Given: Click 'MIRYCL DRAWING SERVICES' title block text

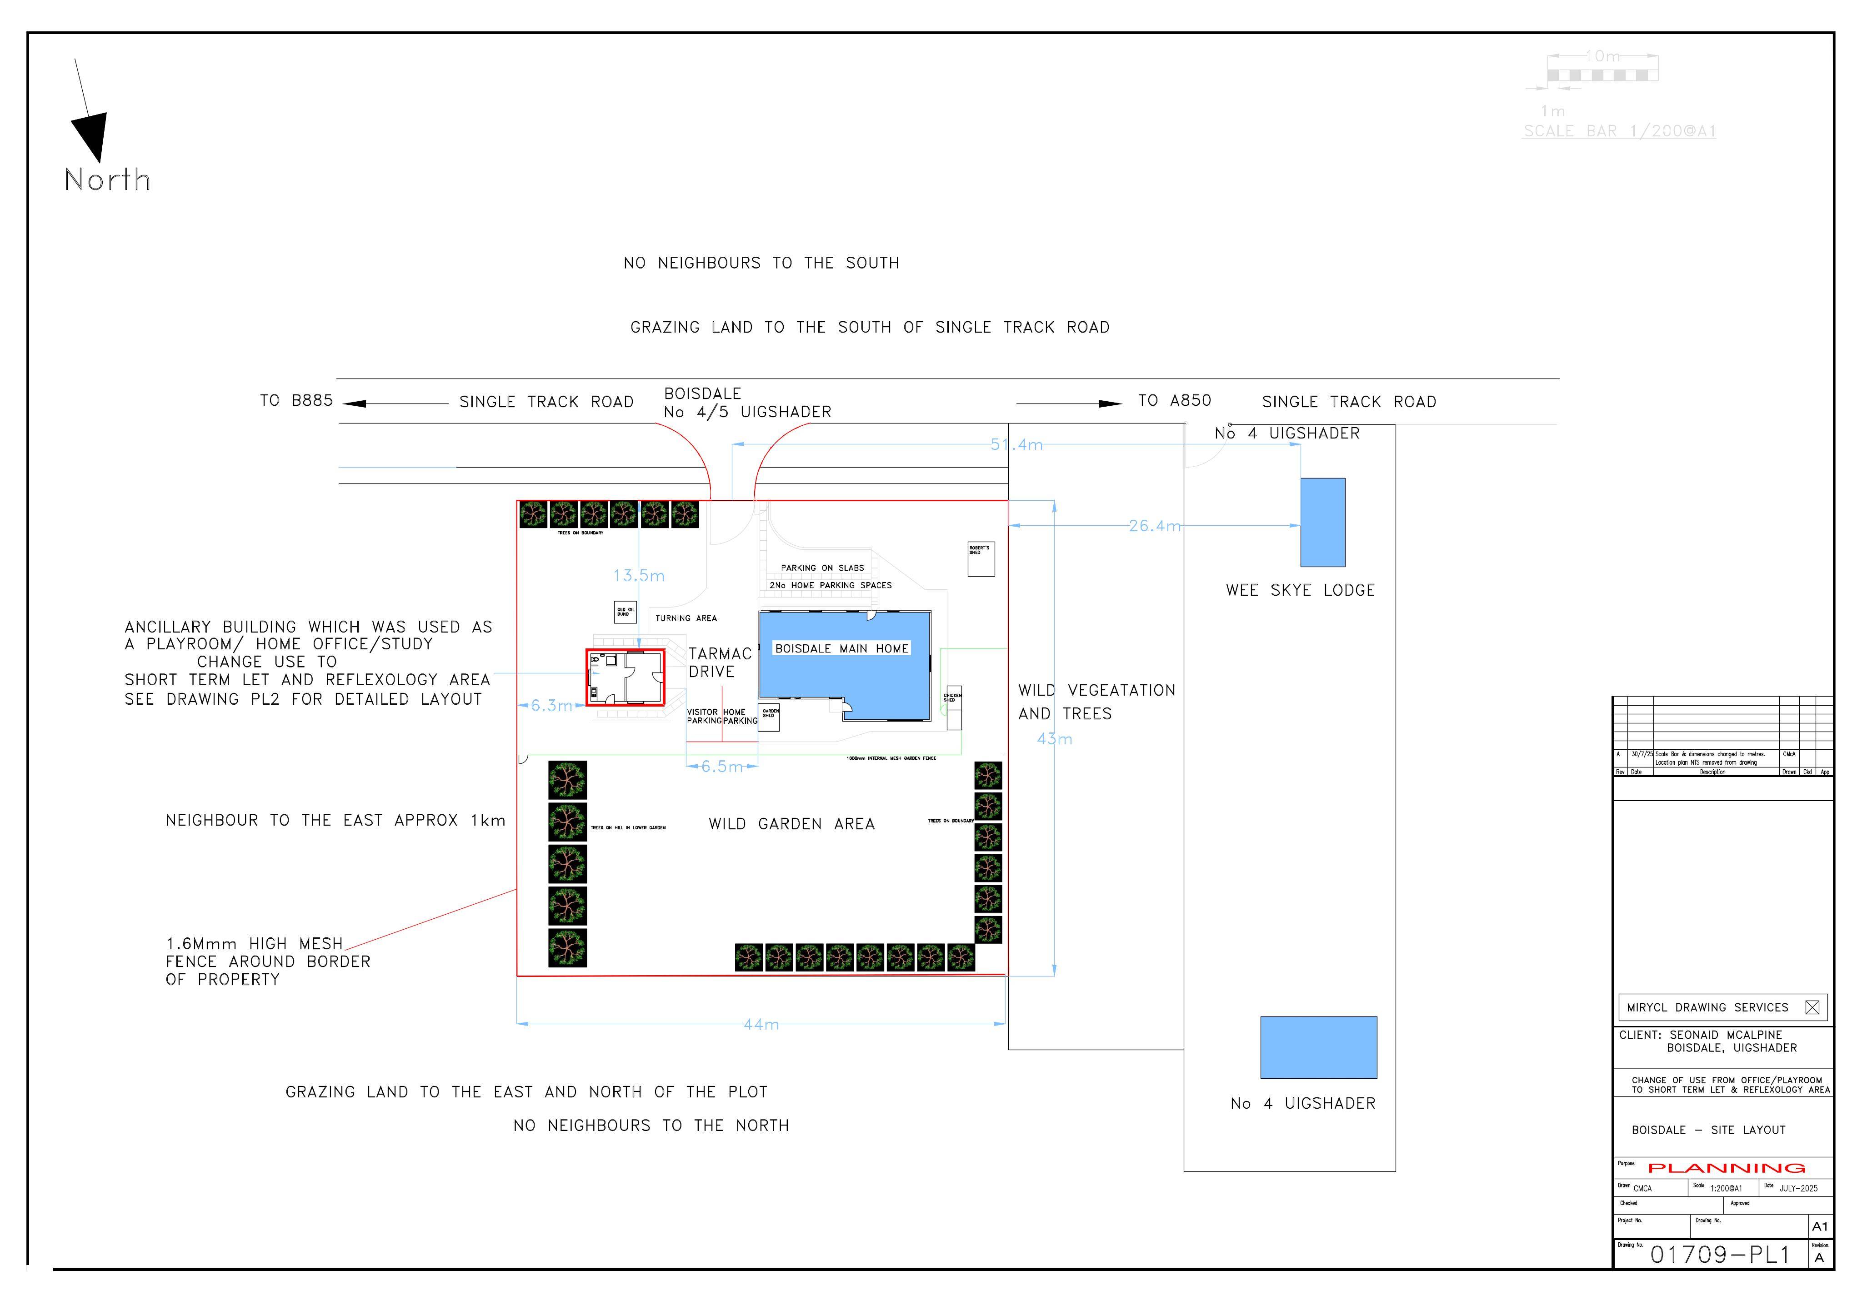Looking at the screenshot, I should 1707,1008.
